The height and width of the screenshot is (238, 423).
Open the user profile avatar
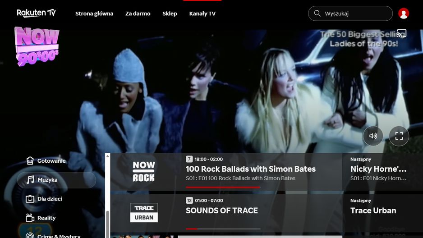404,14
